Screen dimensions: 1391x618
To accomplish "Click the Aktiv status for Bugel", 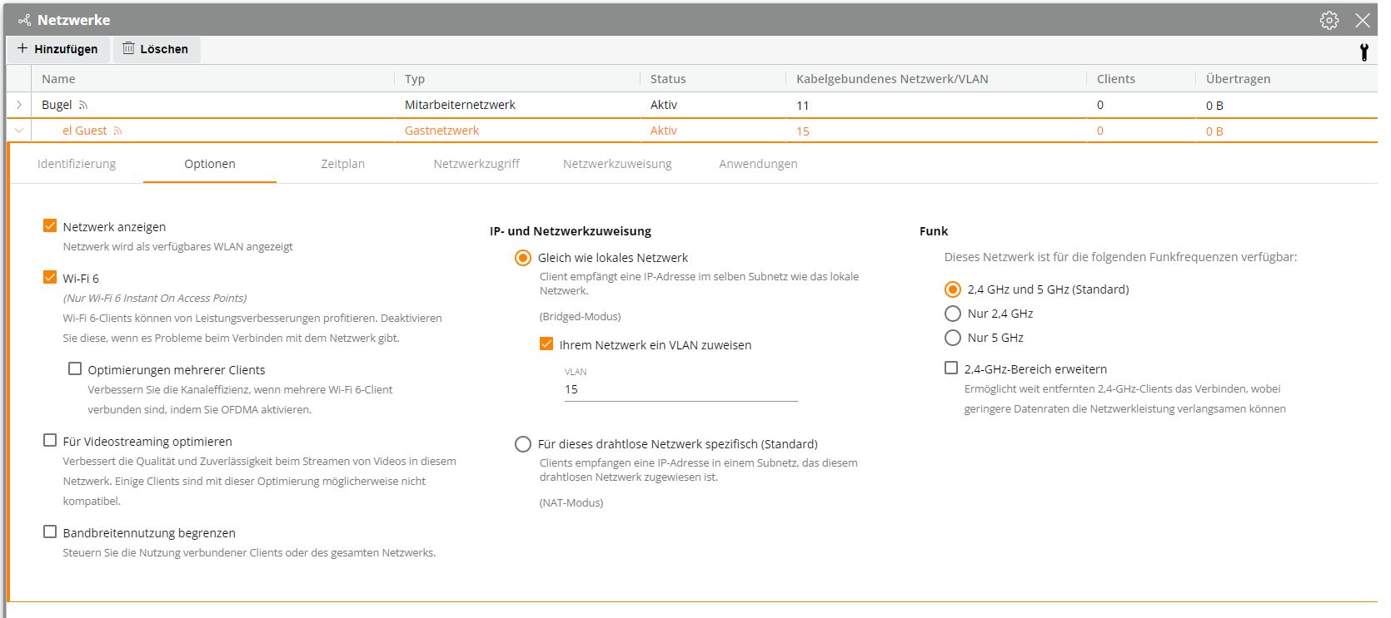I will pyautogui.click(x=664, y=105).
